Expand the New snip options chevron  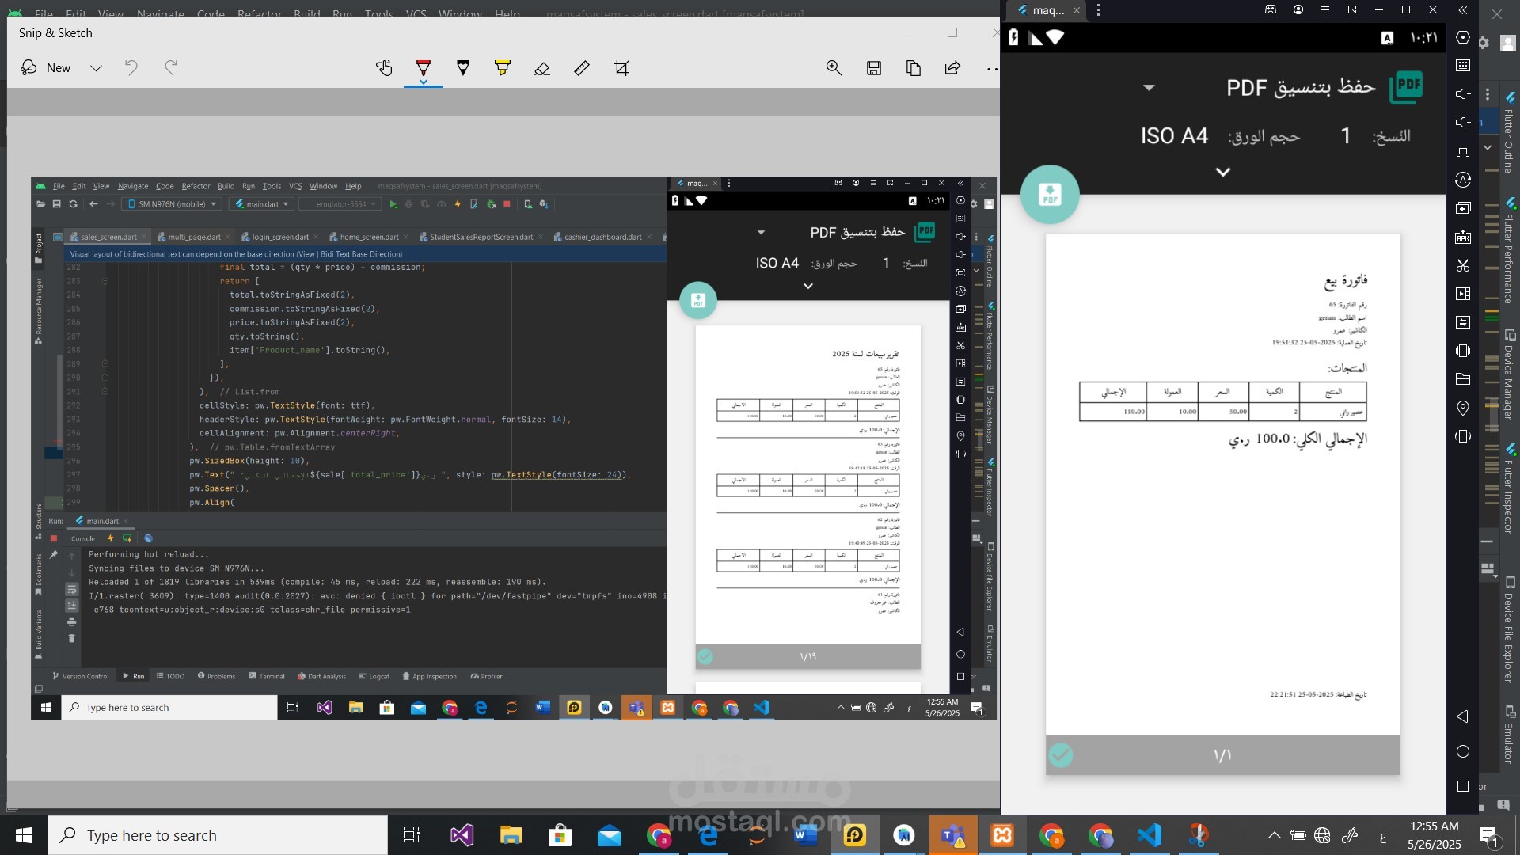pyautogui.click(x=96, y=68)
